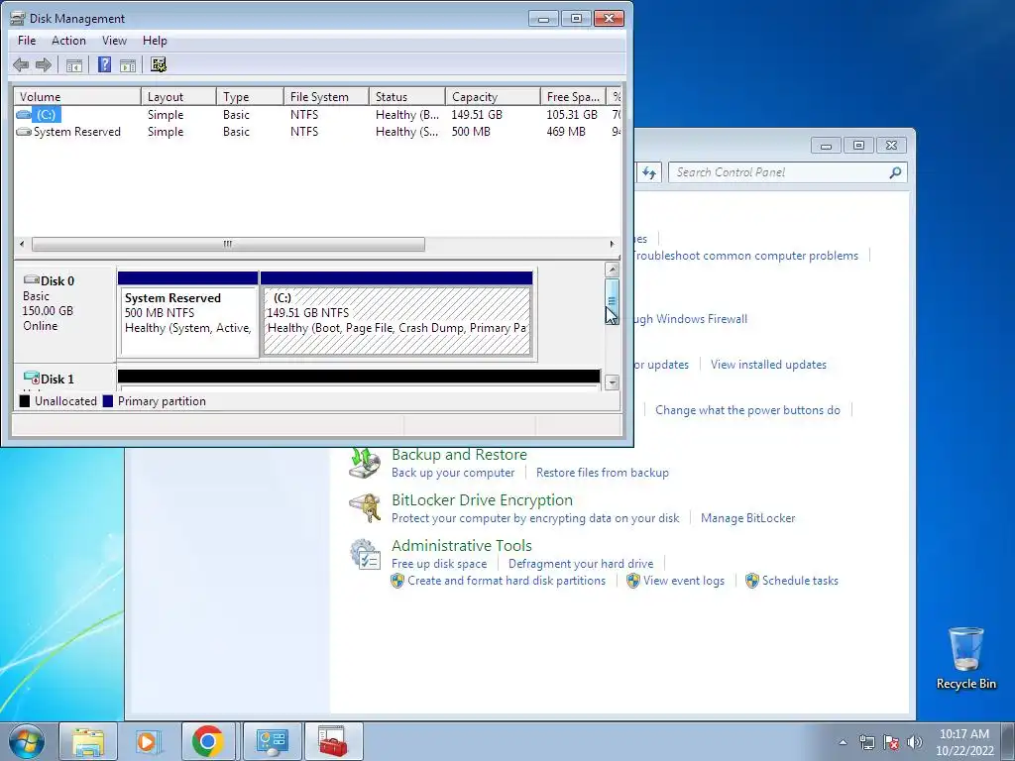Click the 149.51 GB capacity cell
Viewport: 1015px width, 761px height.
[477, 115]
